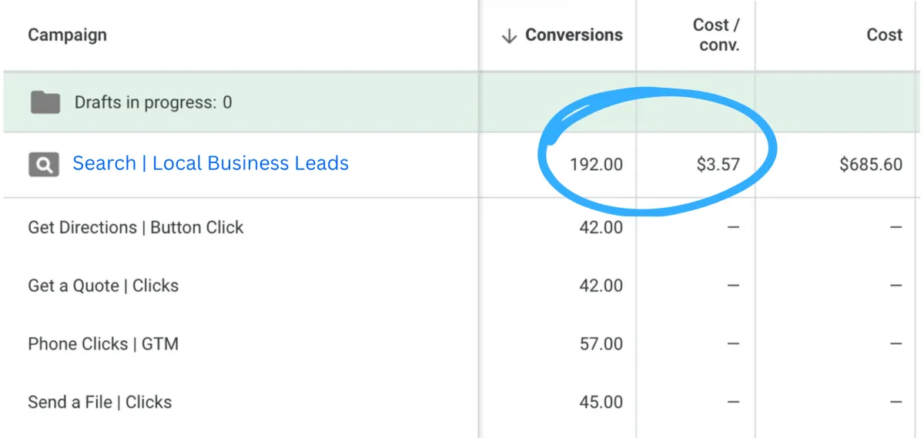Image resolution: width=924 pixels, height=438 pixels.
Task: Select the Get Directions | Button Click row
Action: click(x=136, y=228)
